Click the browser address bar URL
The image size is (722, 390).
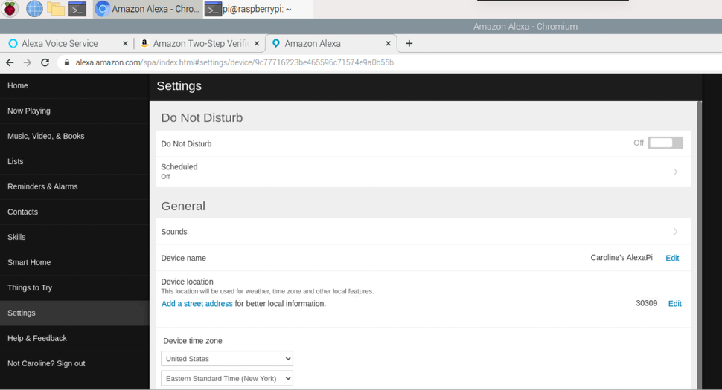[x=234, y=62]
